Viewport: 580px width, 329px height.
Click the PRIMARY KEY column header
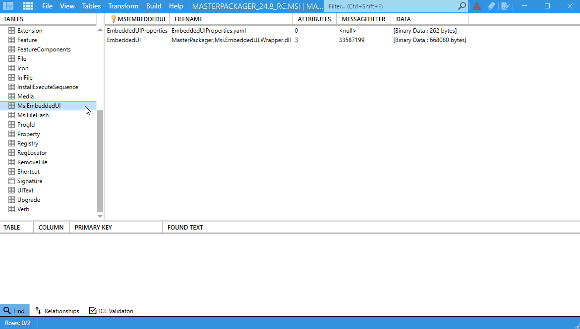[116, 228]
